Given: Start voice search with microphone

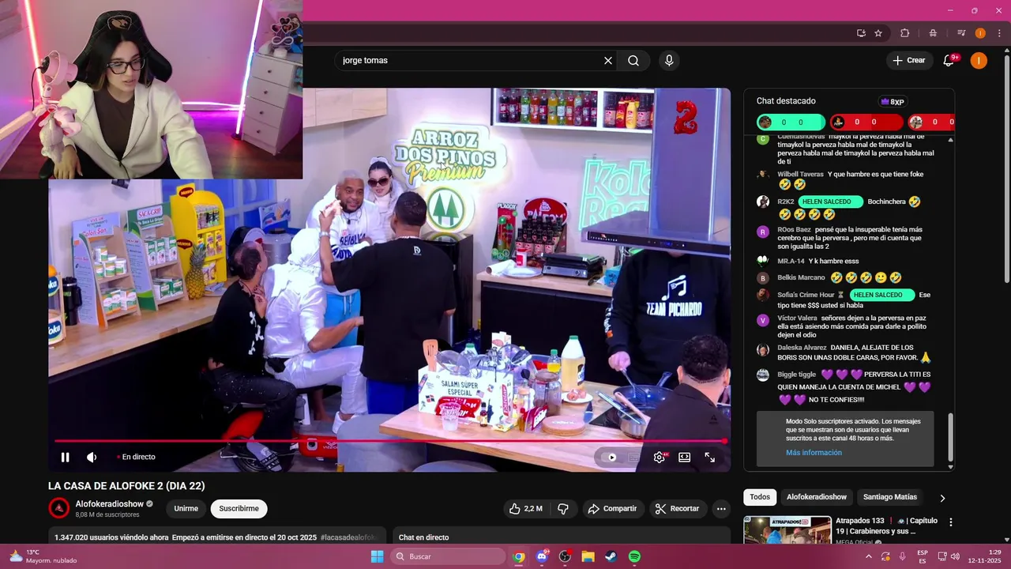Looking at the screenshot, I should [669, 60].
